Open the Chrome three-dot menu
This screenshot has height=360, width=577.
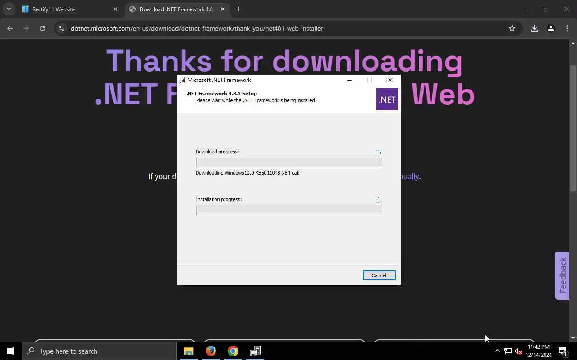click(x=567, y=28)
